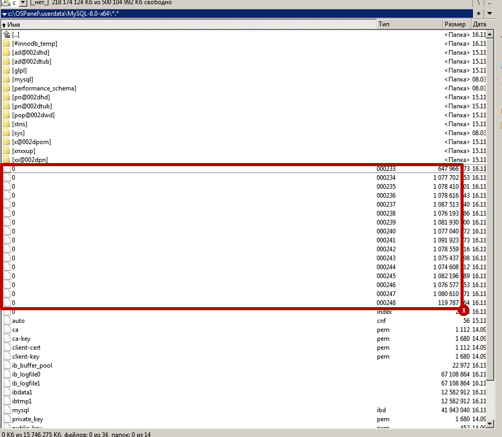
Task: Click the [pop@002dwd] folder icon
Action: 7,115
